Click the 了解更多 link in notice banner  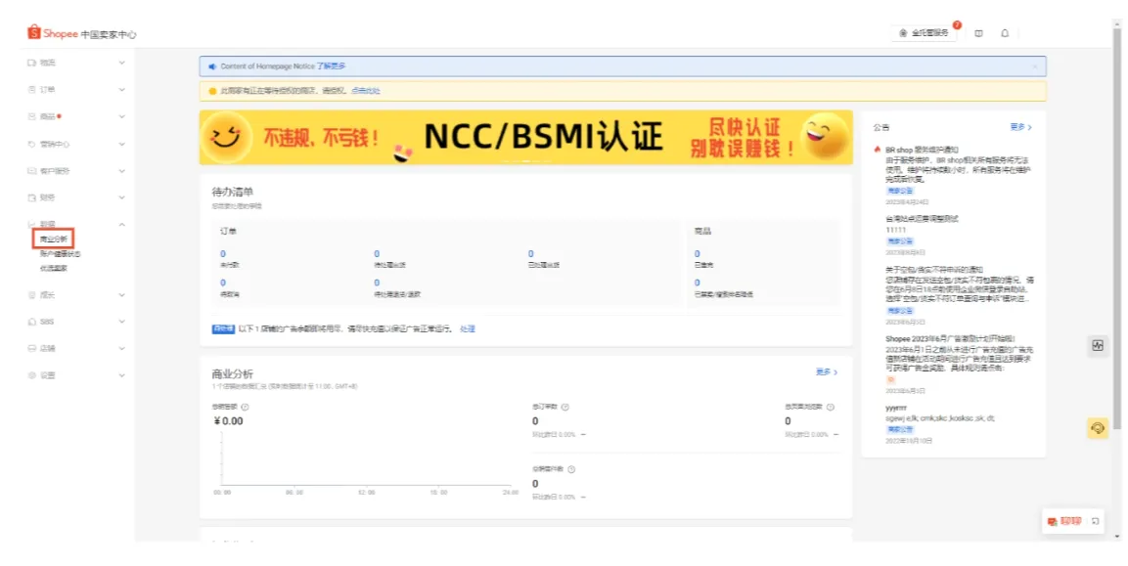point(333,65)
